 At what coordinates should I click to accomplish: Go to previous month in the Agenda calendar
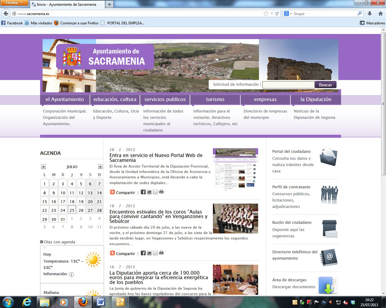pos(43,167)
